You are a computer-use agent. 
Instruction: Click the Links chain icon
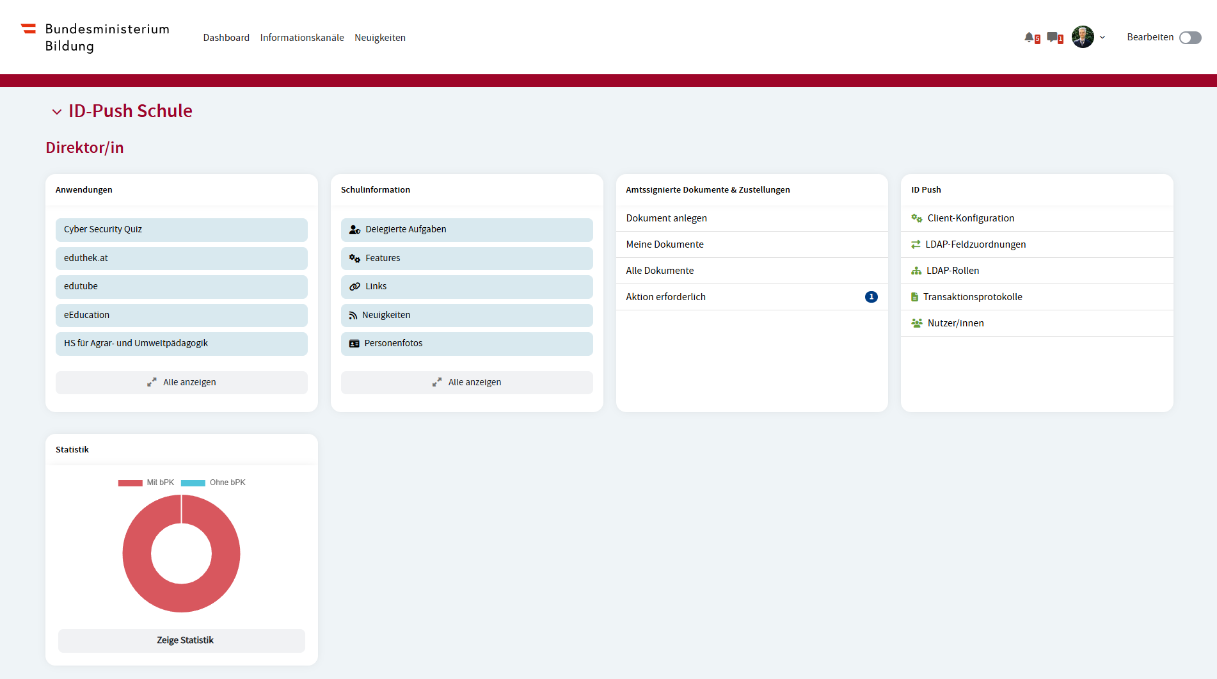click(x=355, y=287)
